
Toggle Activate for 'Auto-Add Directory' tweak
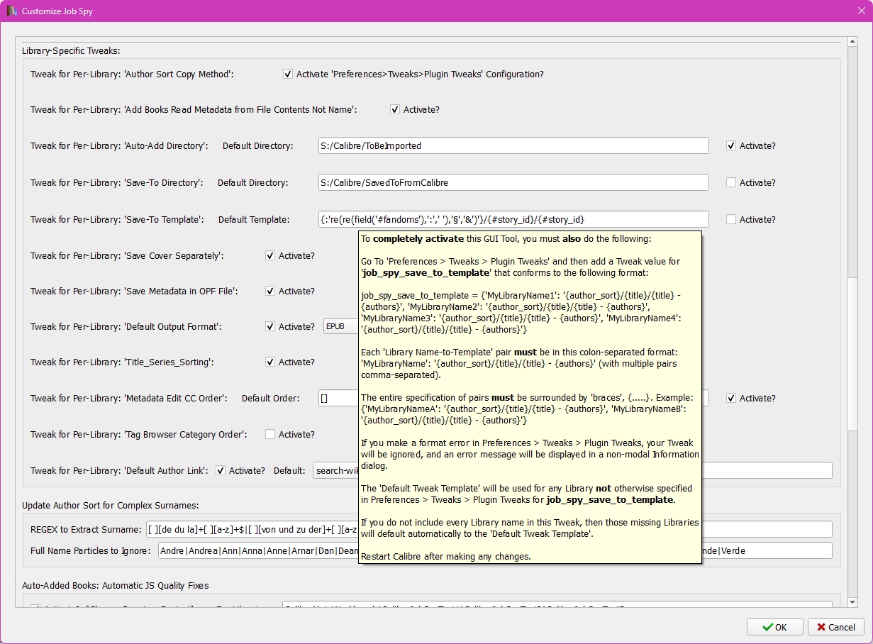(x=731, y=145)
